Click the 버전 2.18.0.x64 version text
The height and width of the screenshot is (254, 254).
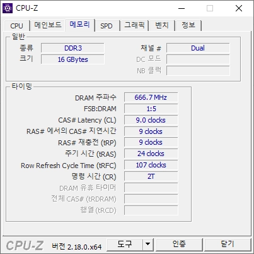(x=77, y=246)
